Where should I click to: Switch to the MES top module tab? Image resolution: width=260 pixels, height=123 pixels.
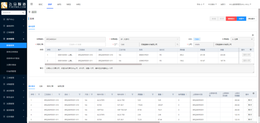(x=69, y=5)
